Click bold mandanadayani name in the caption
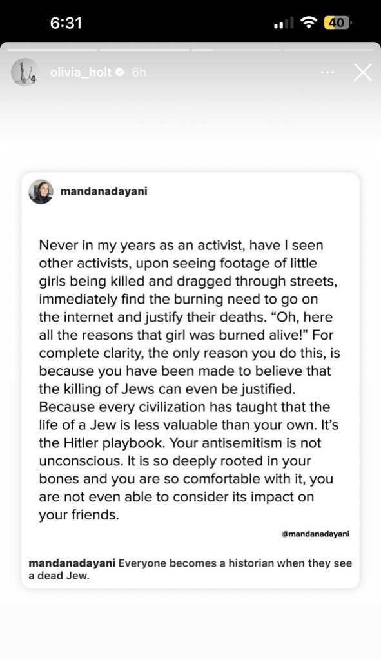The image size is (381, 660). click(x=72, y=563)
